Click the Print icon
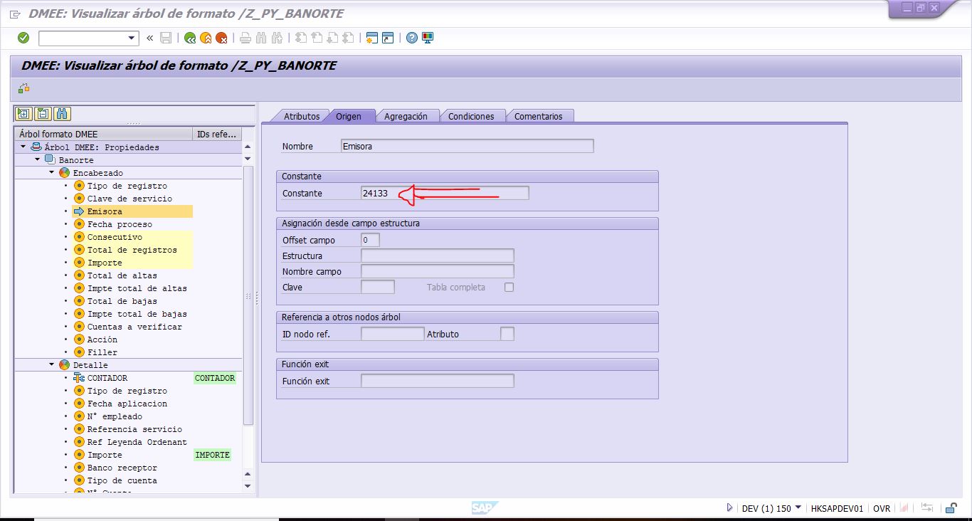 [x=245, y=38]
